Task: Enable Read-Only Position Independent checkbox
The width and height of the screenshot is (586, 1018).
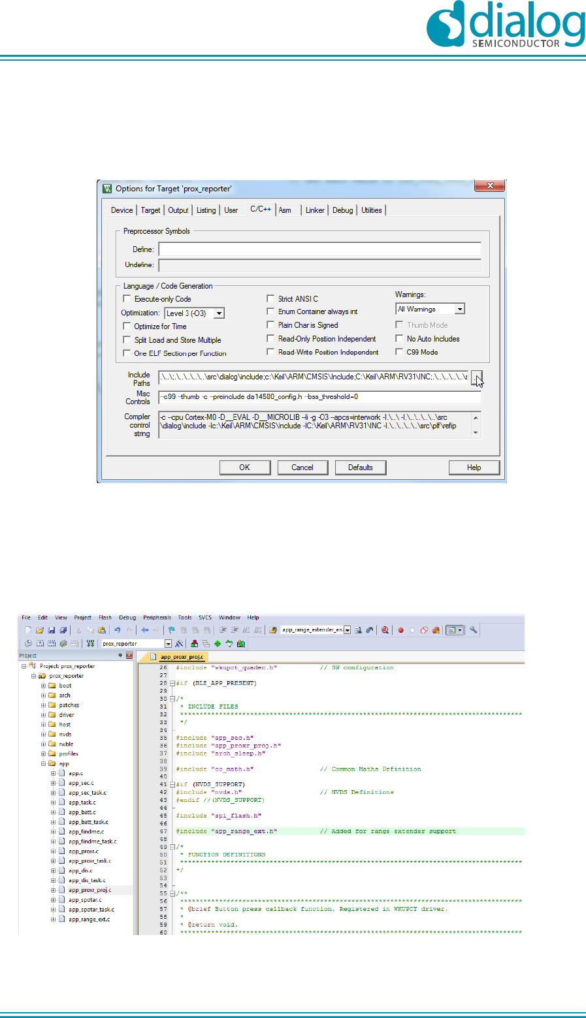Action: click(270, 339)
